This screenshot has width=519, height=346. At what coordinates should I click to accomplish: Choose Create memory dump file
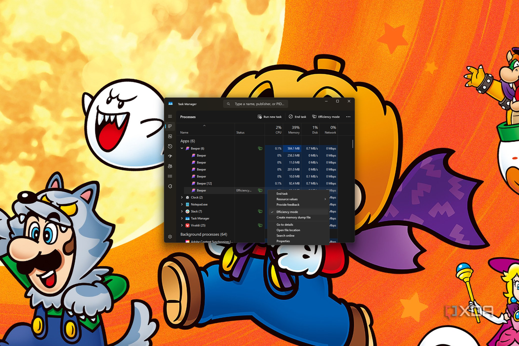(x=298, y=217)
